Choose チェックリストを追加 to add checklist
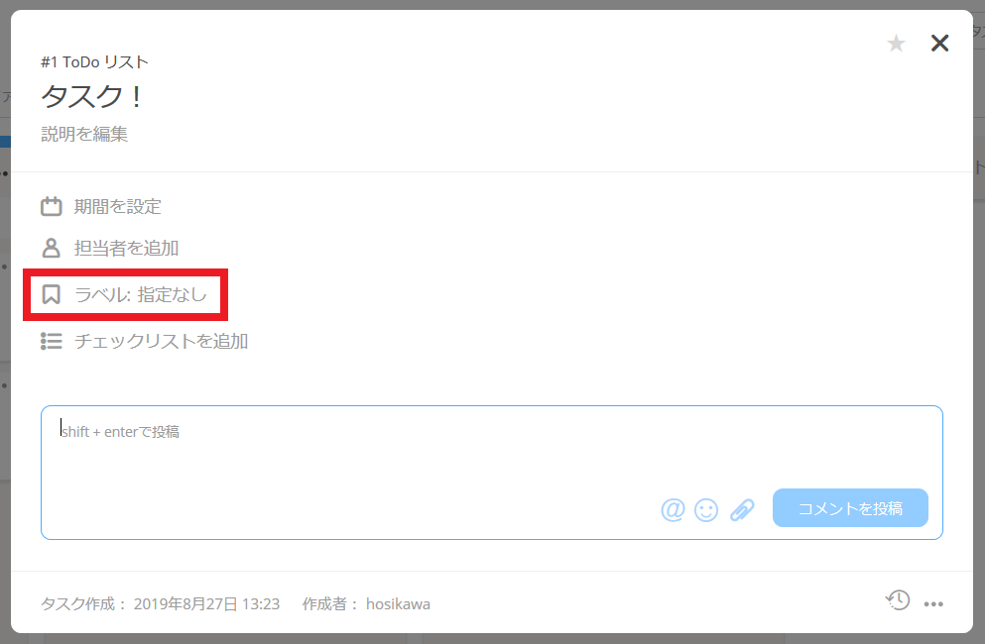Screen dimensions: 985x644 [161, 341]
